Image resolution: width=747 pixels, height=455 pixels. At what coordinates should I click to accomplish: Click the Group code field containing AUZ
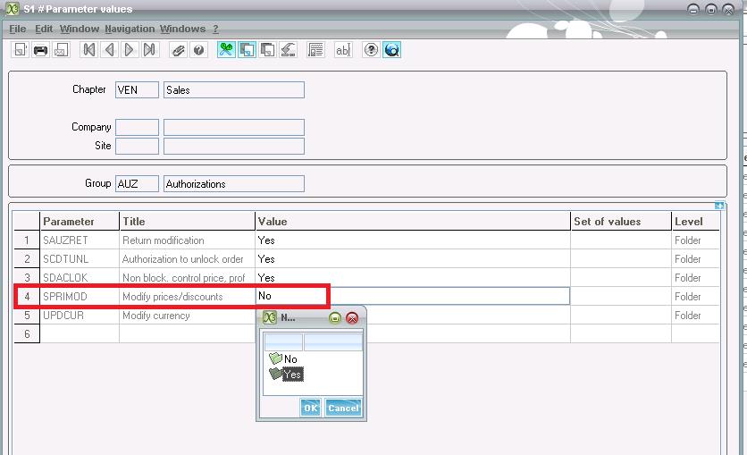137,184
